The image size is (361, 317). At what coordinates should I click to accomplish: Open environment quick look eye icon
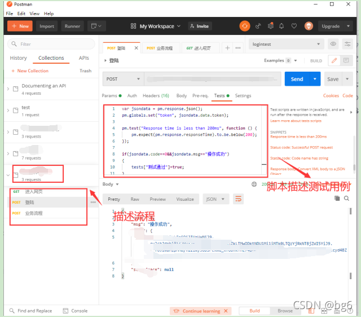click(x=333, y=44)
